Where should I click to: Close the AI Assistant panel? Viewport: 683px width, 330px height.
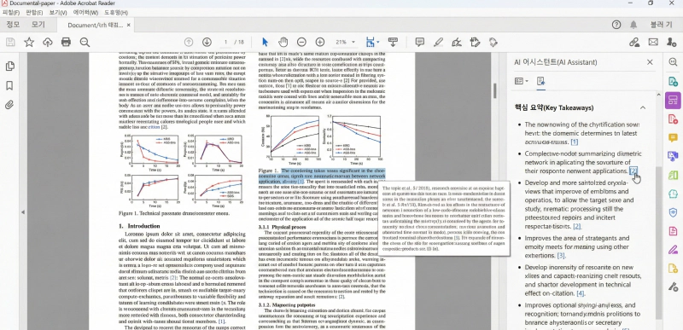click(650, 62)
